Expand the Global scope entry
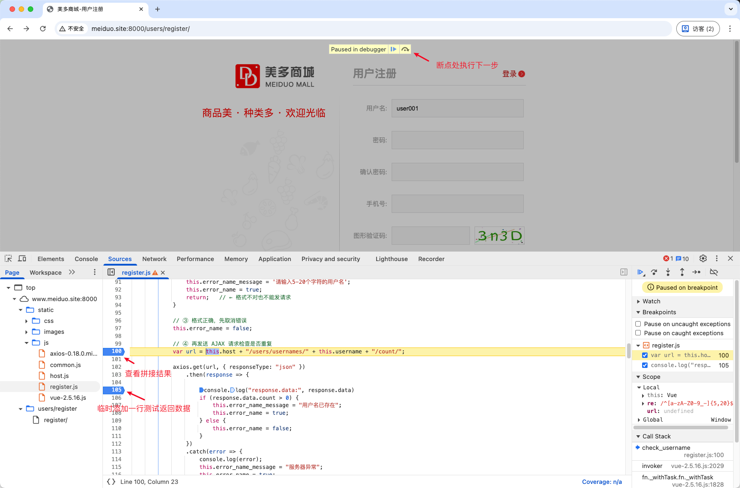This screenshot has height=488, width=740. 639,420
